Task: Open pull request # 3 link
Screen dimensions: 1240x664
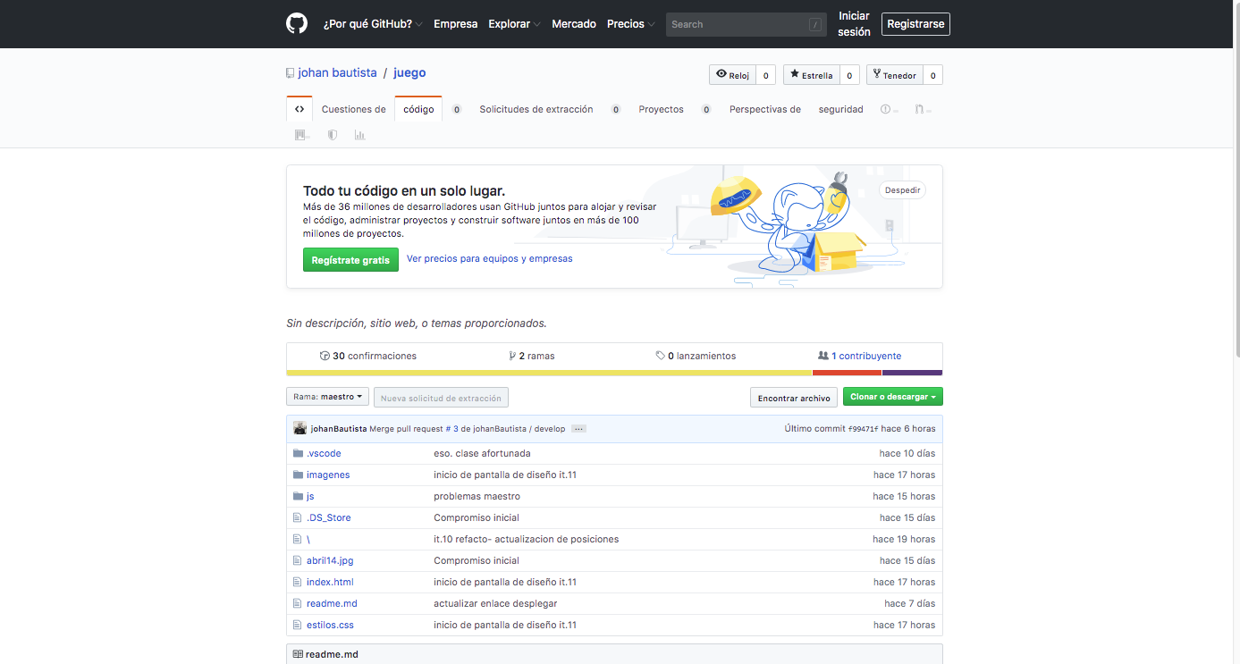Action: click(452, 429)
